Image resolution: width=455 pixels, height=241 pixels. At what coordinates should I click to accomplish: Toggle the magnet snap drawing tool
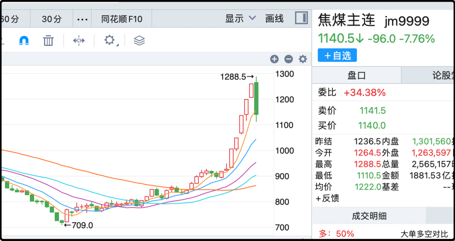tap(24, 40)
